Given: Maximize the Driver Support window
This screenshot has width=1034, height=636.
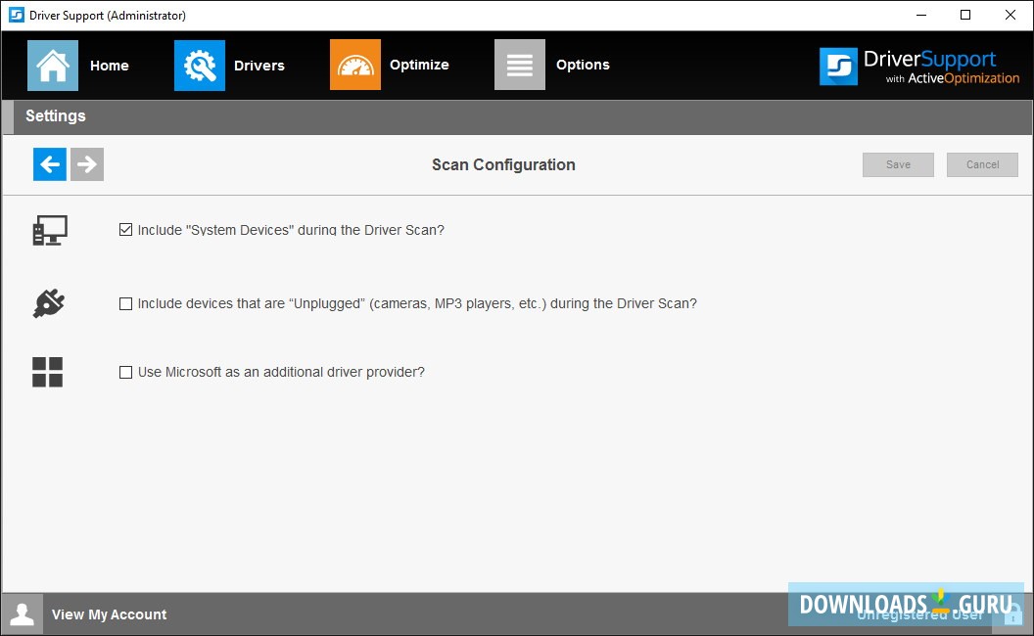Looking at the screenshot, I should [x=965, y=15].
